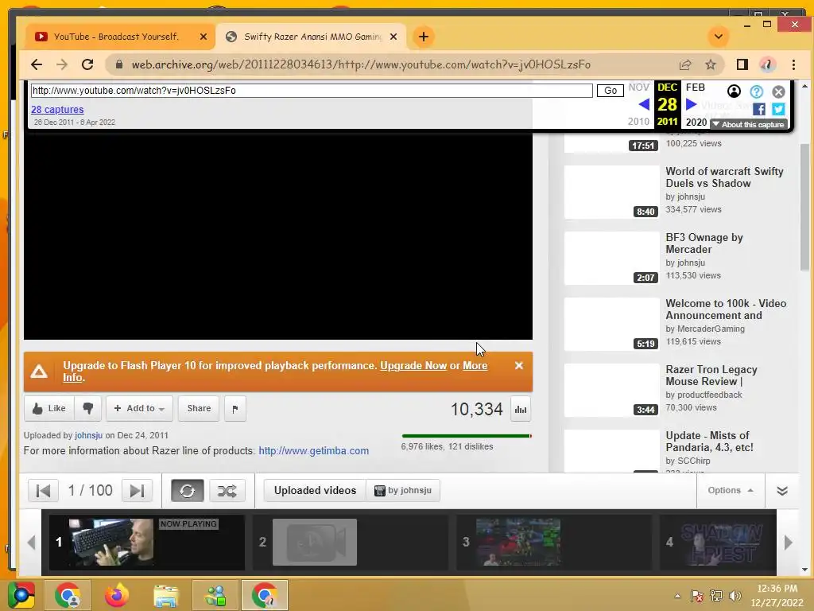The height and width of the screenshot is (611, 814).
Task: Like the video
Action: click(49, 408)
